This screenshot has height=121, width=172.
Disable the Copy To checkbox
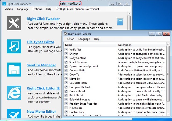point(66,75)
